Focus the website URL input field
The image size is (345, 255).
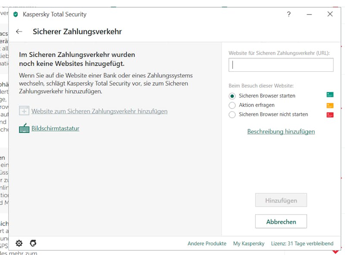[x=281, y=65]
